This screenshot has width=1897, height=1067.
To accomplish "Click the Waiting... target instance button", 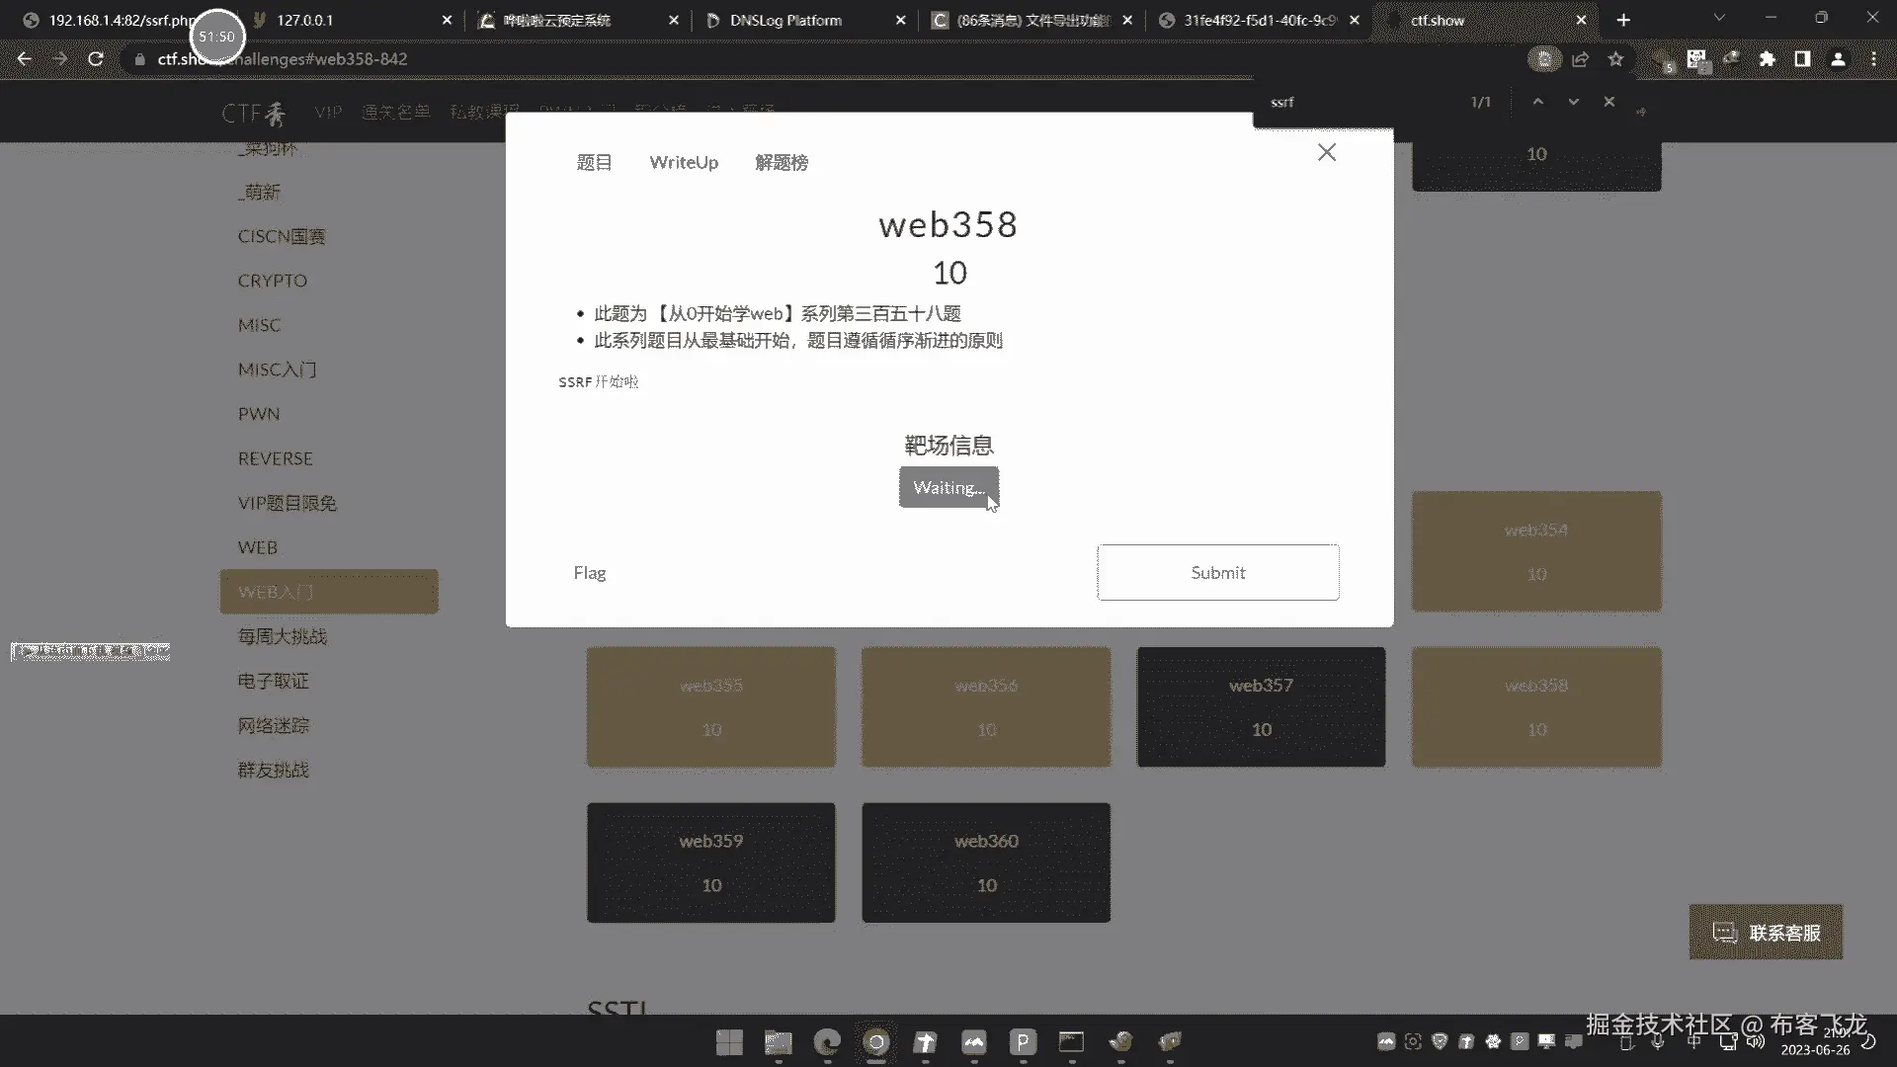I will tap(948, 487).
